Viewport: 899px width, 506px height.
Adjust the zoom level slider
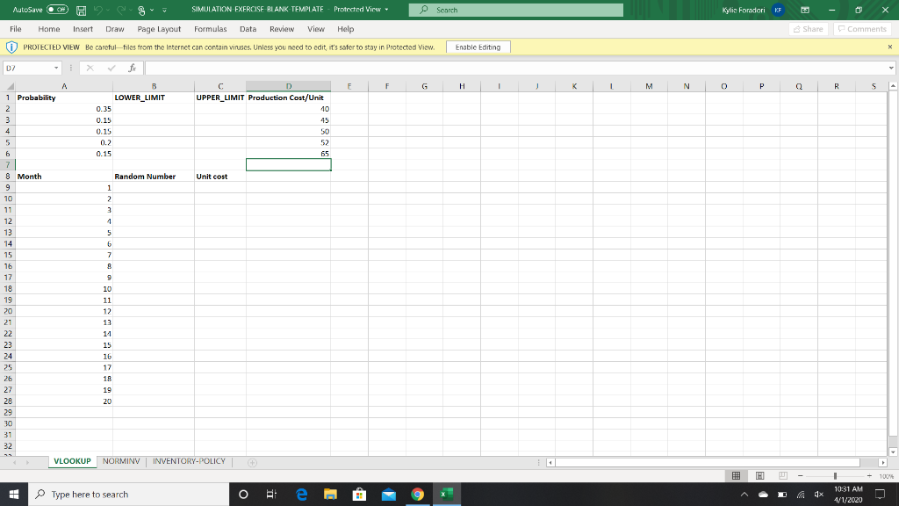tap(836, 475)
